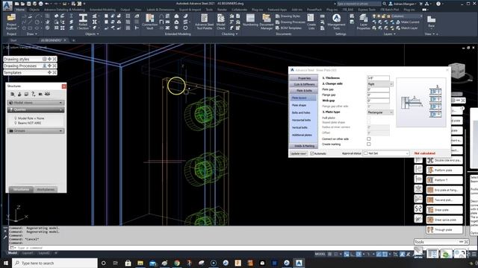
Task: Run the Model Check tool
Action: [221, 22]
